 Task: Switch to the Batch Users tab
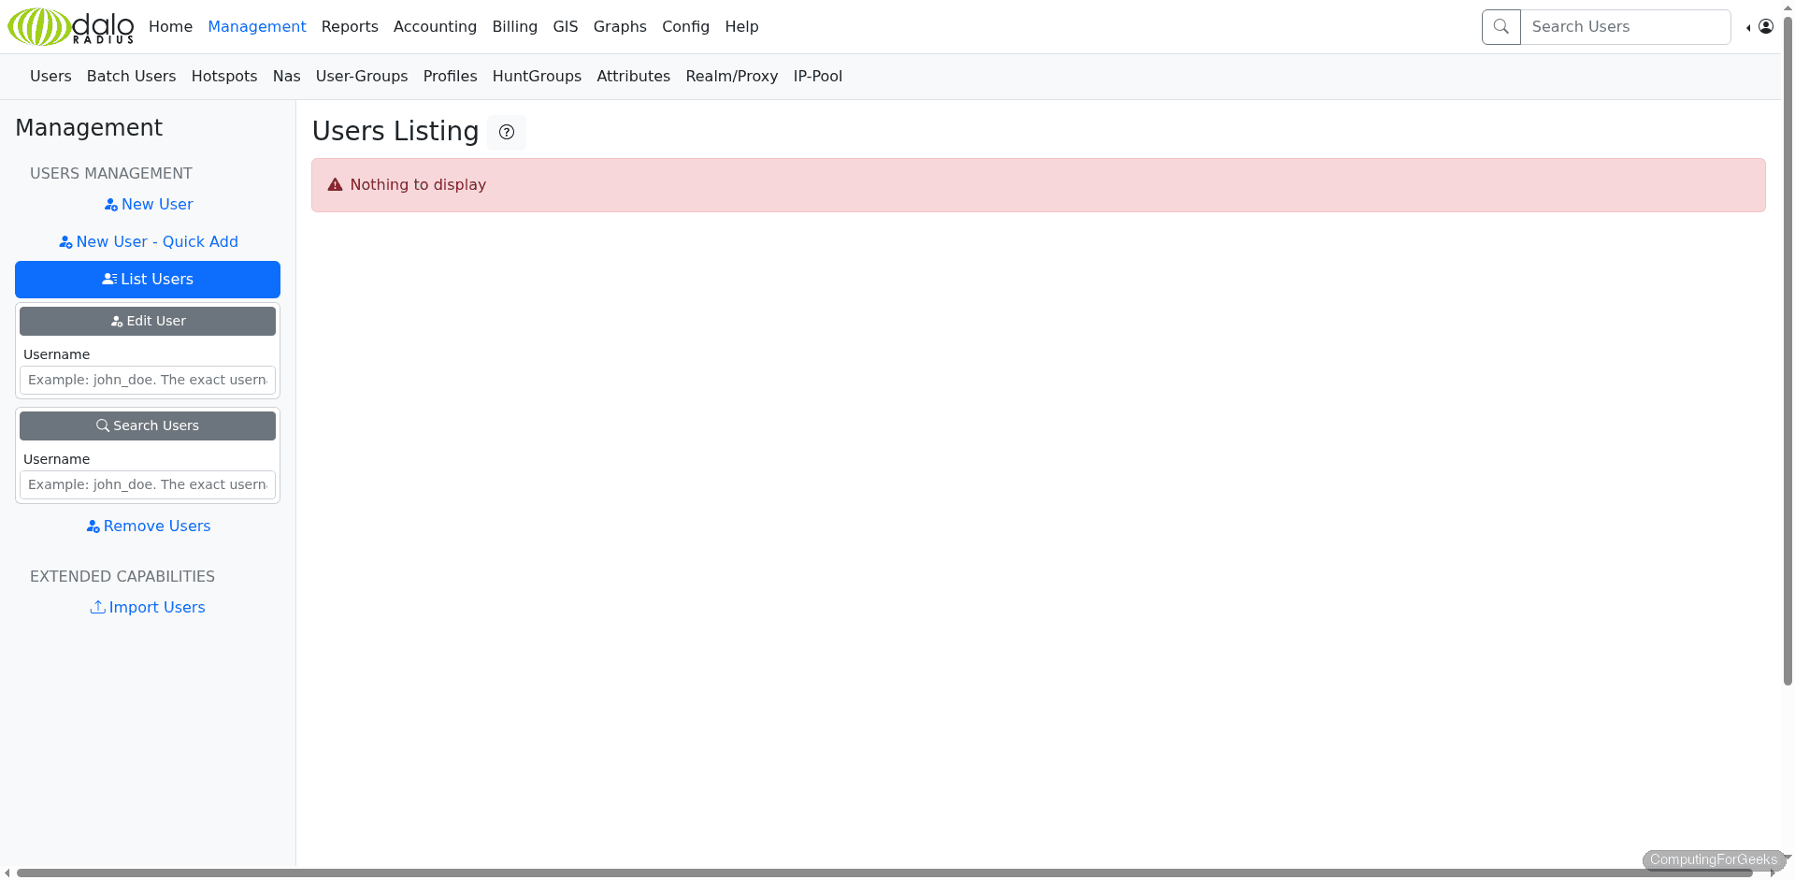[131, 77]
